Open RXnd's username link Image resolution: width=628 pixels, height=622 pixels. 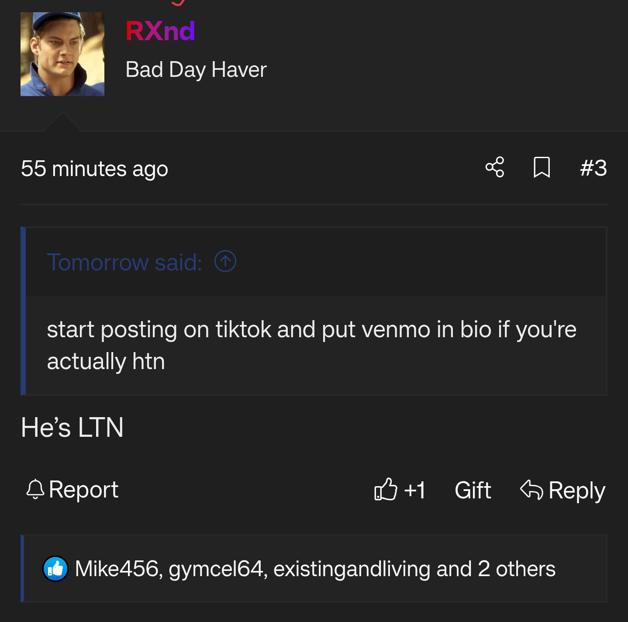click(160, 31)
